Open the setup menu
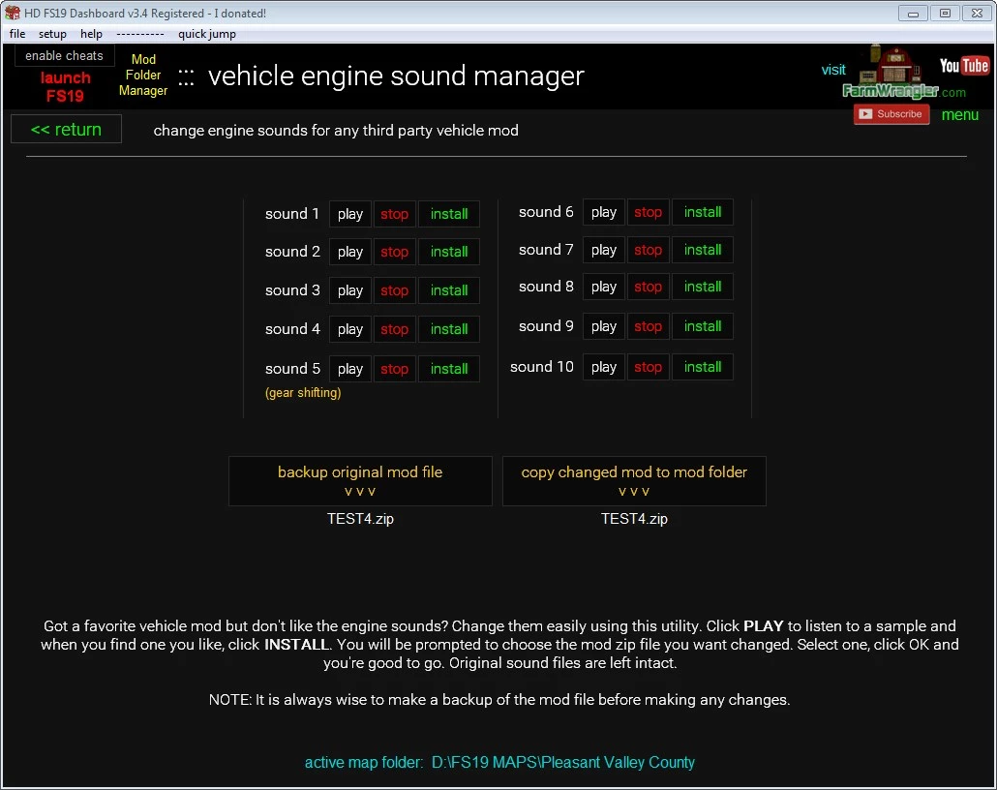This screenshot has width=997, height=790. point(52,33)
